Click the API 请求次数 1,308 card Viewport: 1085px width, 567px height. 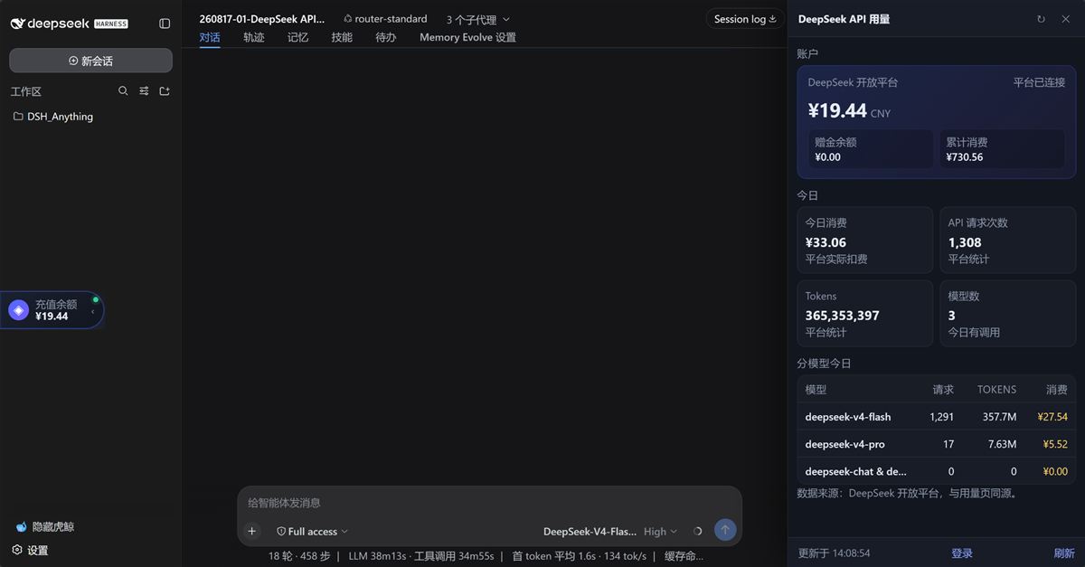[x=1008, y=241]
